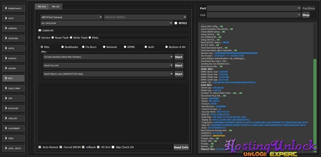321x157 pixels.
Task: Start the Read Pattern Lock operation
Action: coord(179,74)
